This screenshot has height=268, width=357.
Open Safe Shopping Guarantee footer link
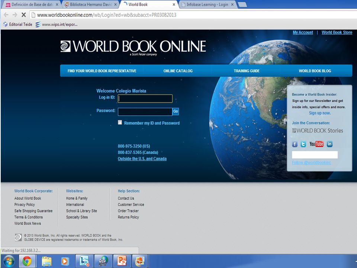(x=33, y=211)
